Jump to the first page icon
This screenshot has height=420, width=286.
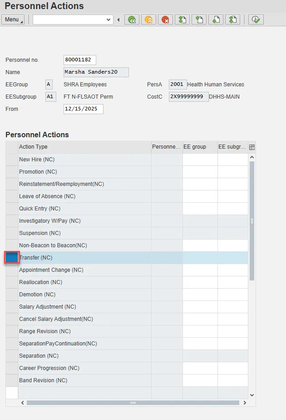(x=182, y=20)
